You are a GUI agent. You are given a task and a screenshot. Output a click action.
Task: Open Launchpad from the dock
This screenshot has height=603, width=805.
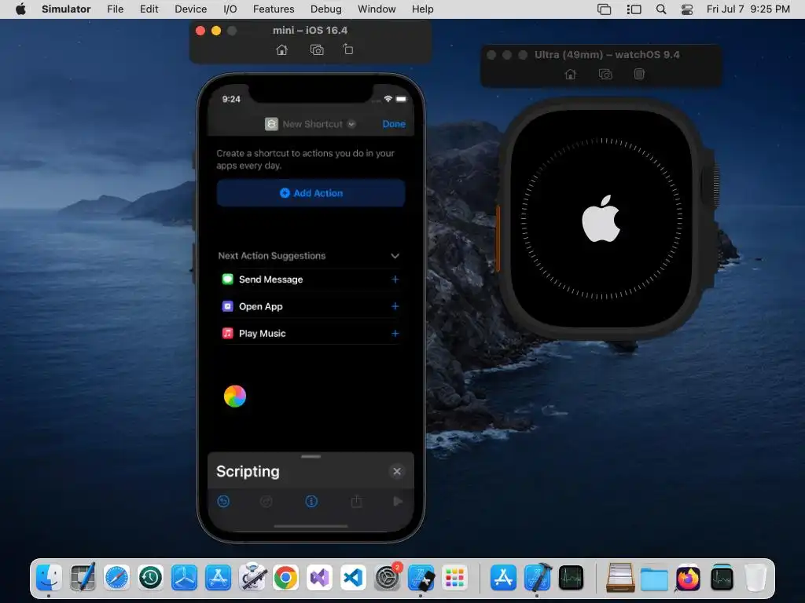point(454,578)
